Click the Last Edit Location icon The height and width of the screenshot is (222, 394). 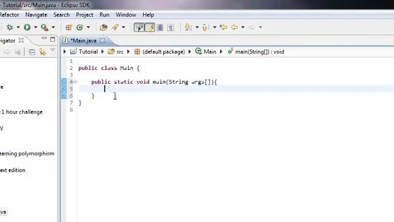[x=223, y=27]
